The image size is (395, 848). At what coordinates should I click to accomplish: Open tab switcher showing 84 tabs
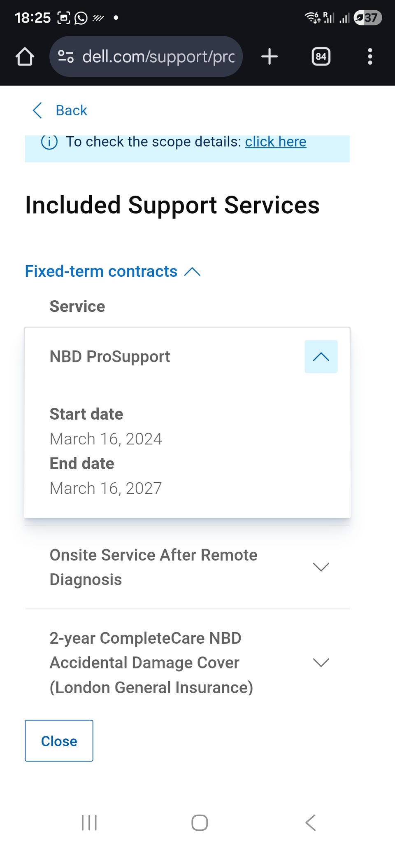click(x=321, y=56)
